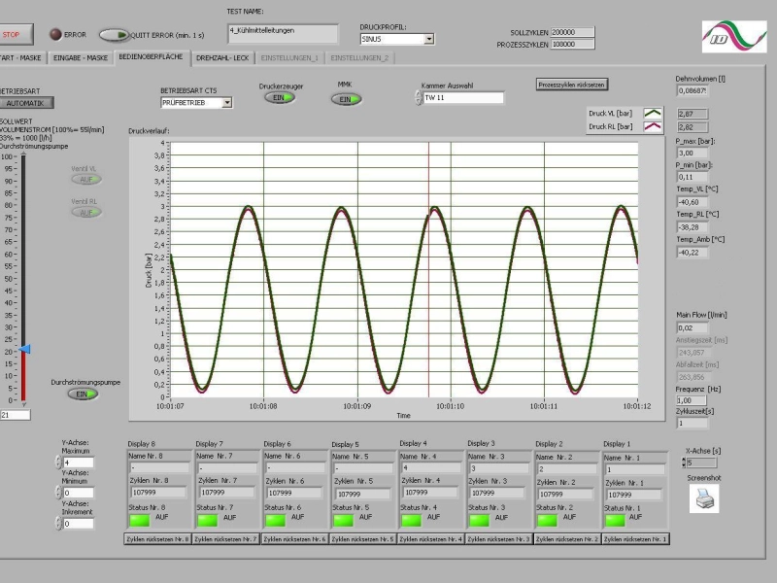Click the Name Nr. 2 field
Image resolution: width=777 pixels, height=583 pixels.
pyautogui.click(x=566, y=469)
